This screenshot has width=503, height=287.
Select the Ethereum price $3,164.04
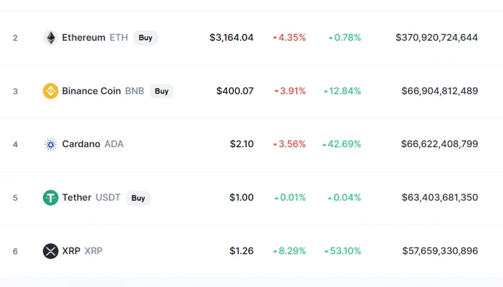coord(231,38)
